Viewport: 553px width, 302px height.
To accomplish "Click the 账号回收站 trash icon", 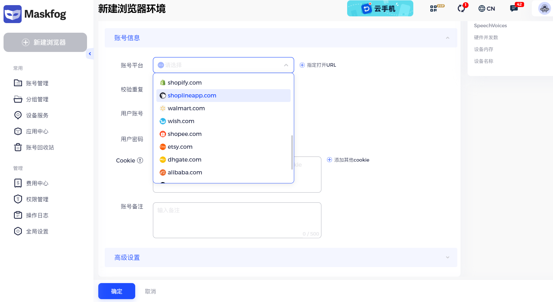I will tap(18, 147).
